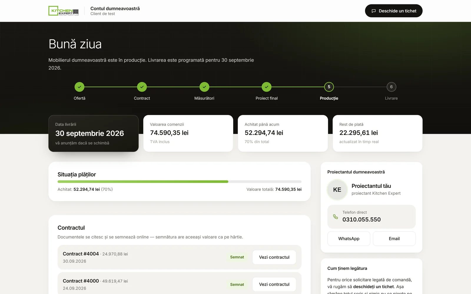Click the Valoarea comenzii card
This screenshot has height=294, width=471.
coord(188,133)
